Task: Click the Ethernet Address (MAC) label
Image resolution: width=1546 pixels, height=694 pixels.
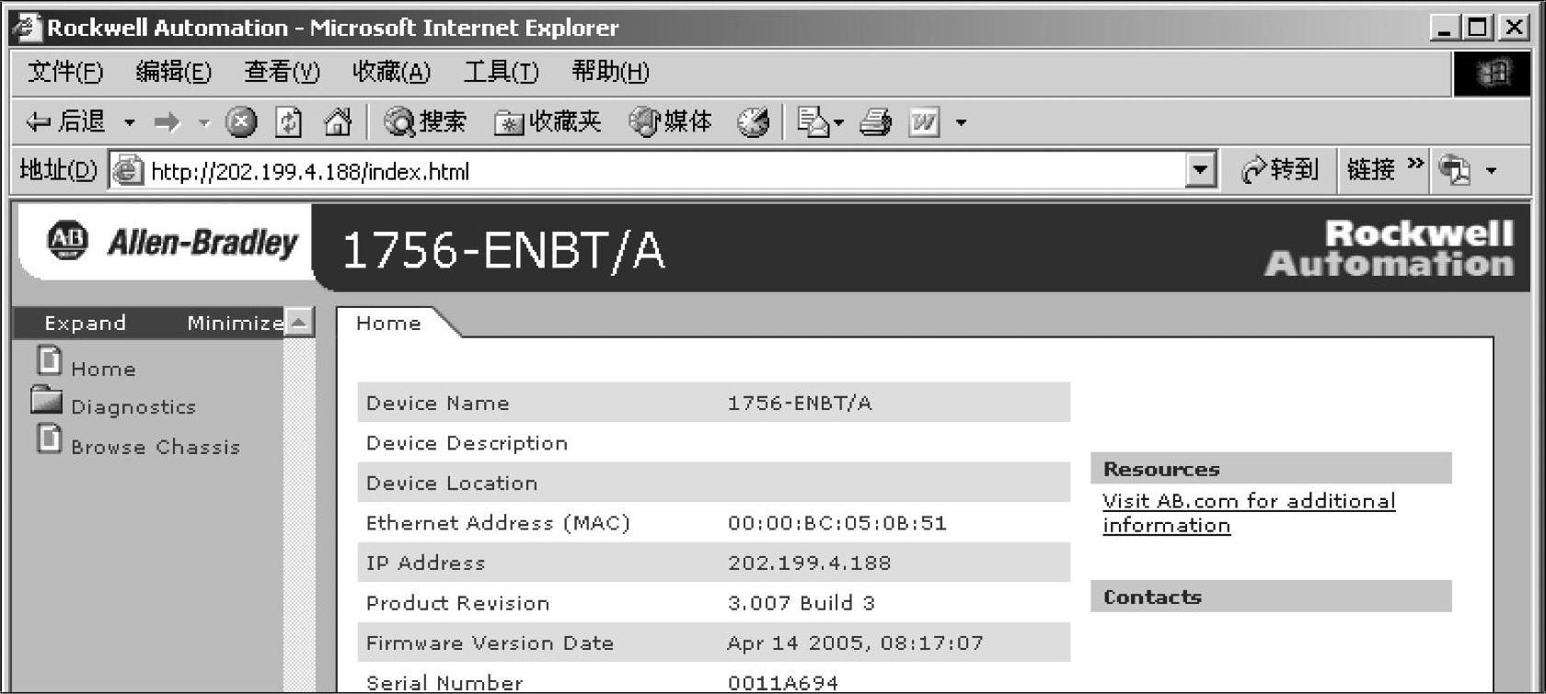Action: click(x=498, y=523)
